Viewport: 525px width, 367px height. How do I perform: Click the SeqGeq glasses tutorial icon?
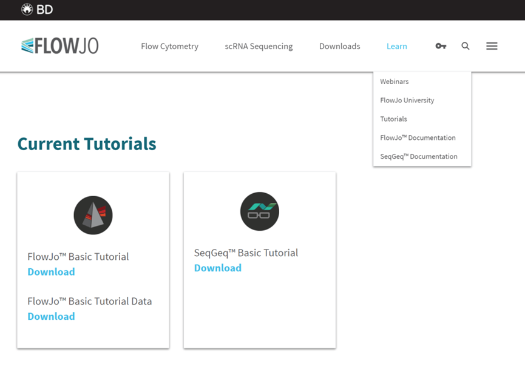(x=260, y=211)
